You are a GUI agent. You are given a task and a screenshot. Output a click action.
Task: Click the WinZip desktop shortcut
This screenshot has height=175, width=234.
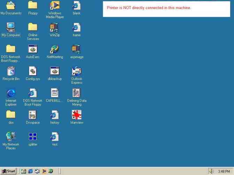pyautogui.click(x=55, y=27)
